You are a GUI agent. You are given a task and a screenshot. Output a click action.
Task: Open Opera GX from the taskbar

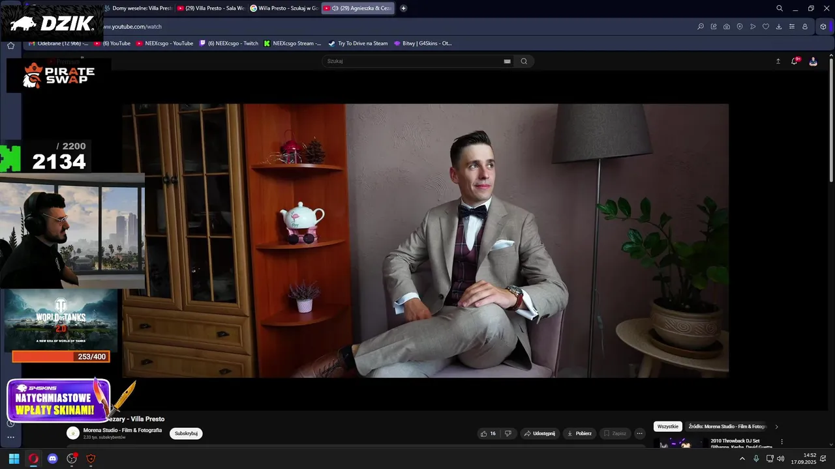(x=33, y=459)
